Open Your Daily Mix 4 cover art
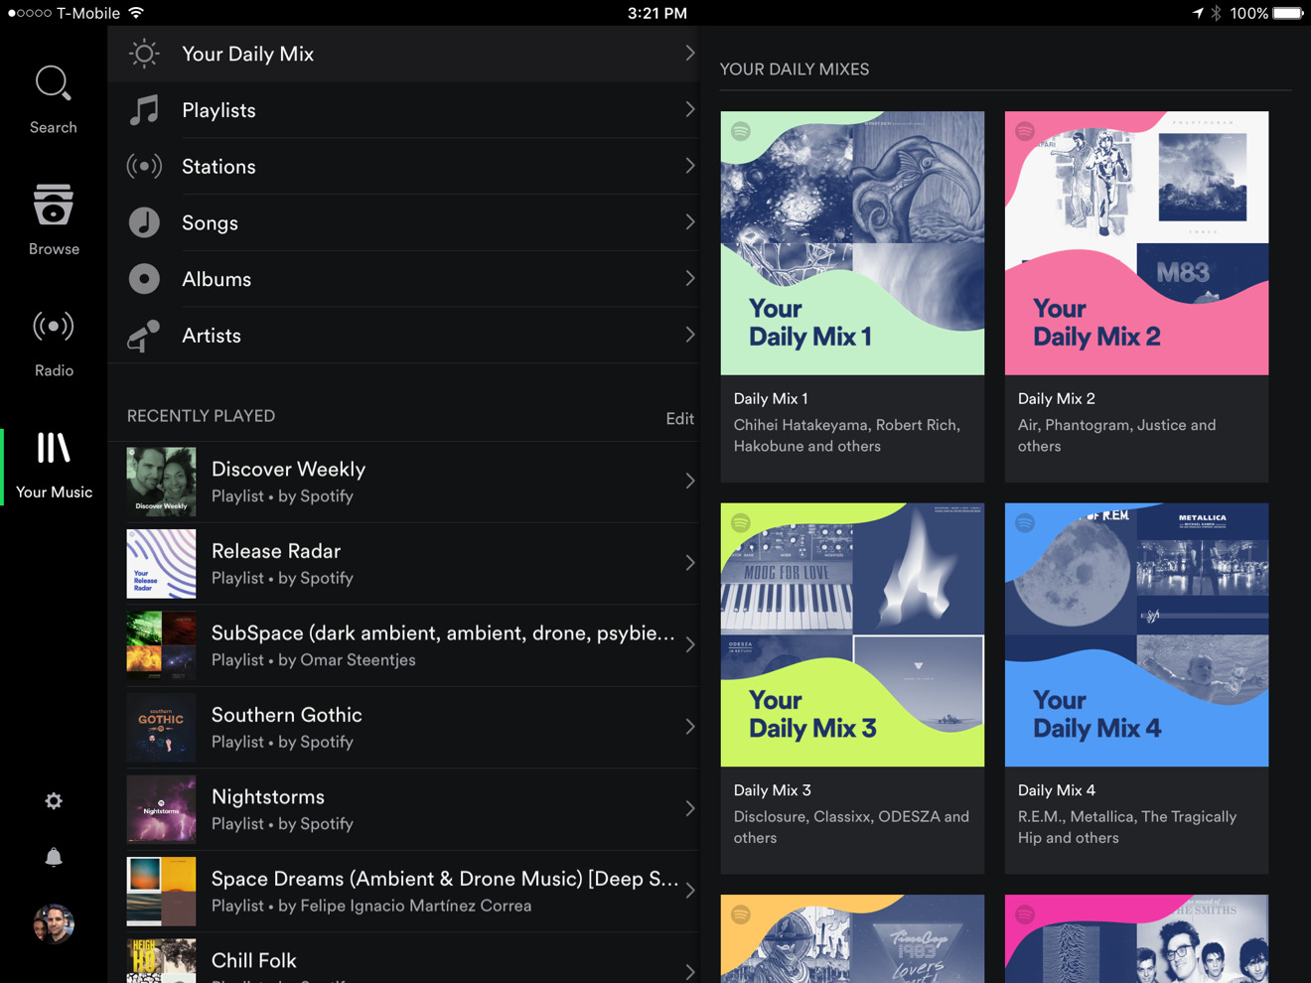1311x983 pixels. [1136, 634]
